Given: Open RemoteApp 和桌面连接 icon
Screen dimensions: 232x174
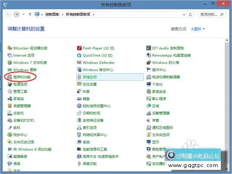Looking at the screenshot, I should click(148, 55).
